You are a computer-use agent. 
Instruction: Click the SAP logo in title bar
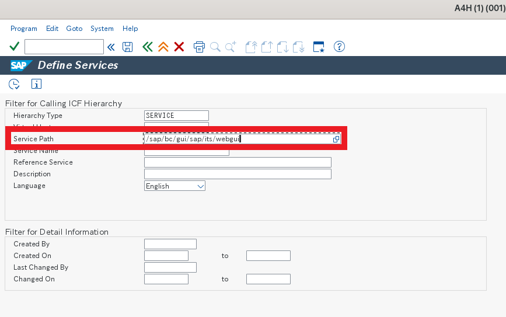tap(21, 65)
